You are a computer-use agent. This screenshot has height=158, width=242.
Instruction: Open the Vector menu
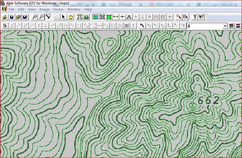(x=58, y=9)
